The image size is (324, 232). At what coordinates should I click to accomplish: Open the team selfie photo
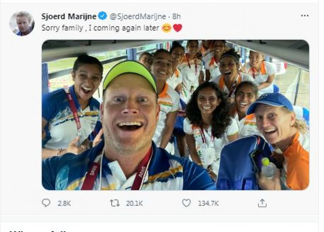tap(175, 115)
